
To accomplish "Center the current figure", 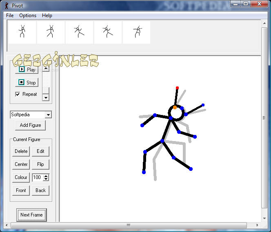I will (x=21, y=164).
